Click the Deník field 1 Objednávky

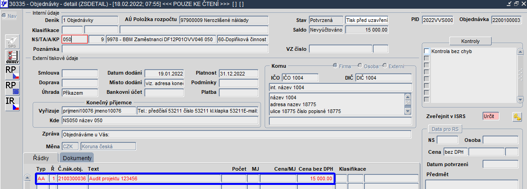[90, 21]
